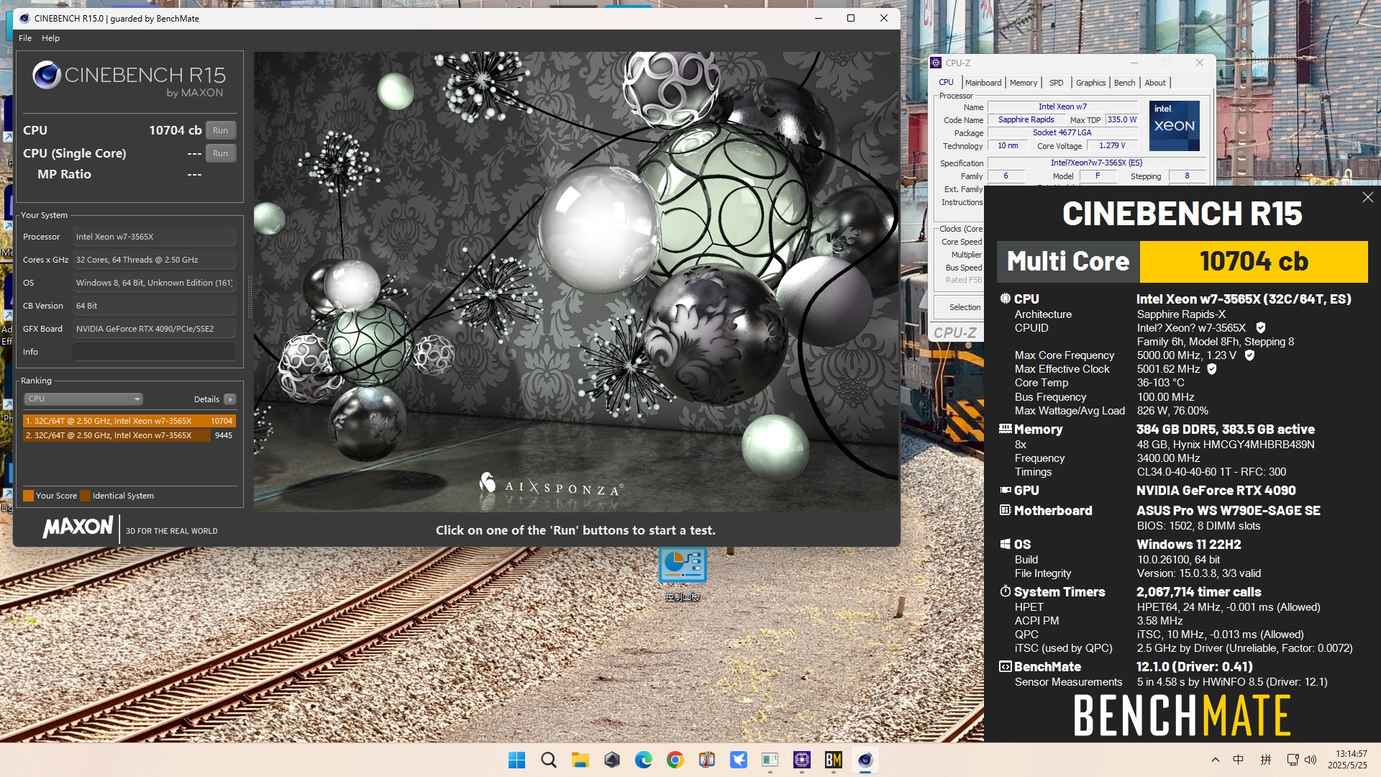Switch to CPU-Z Bench tab
Screen dimensions: 1381x777
(x=1124, y=83)
